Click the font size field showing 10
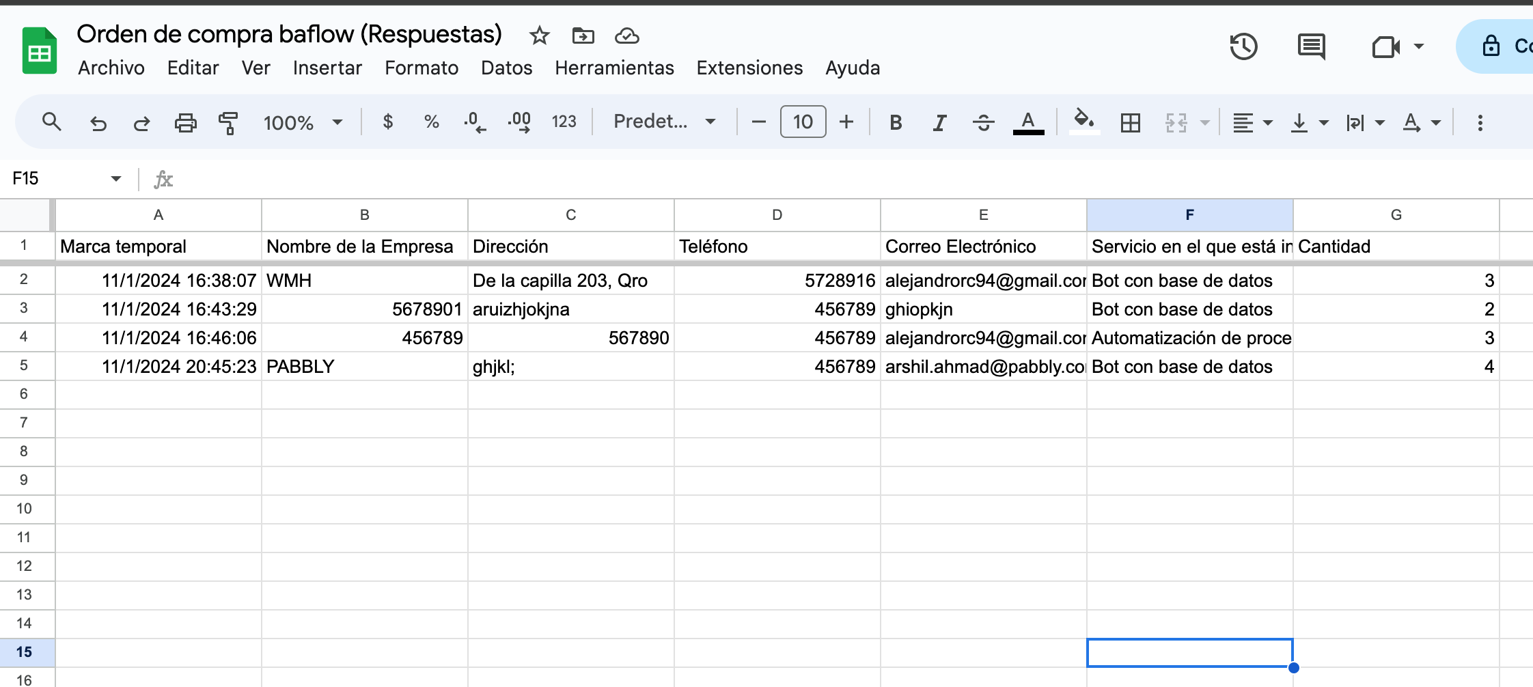Screen dimensions: 1533x687 click(x=803, y=122)
